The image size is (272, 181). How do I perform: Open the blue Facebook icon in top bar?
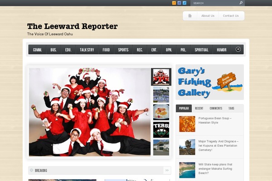tap(180, 3)
